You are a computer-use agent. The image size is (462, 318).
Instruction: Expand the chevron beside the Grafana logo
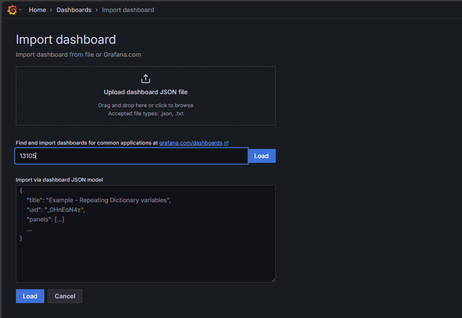20,10
